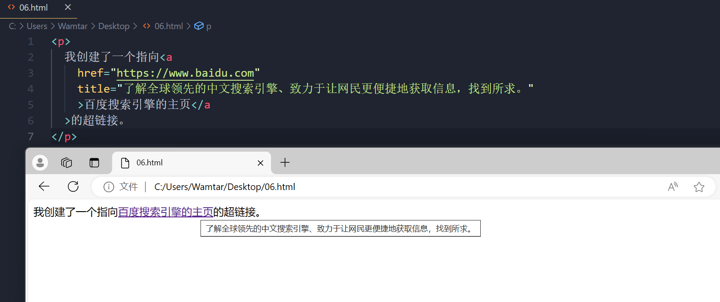This screenshot has height=302, width=720.
Task: Add this page to favorites
Action: [x=699, y=187]
